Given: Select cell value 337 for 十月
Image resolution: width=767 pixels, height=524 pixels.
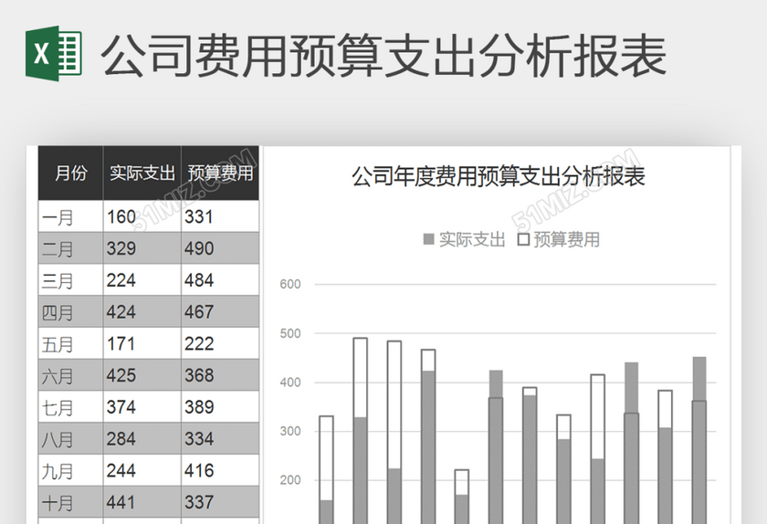Looking at the screenshot, I should [x=199, y=502].
